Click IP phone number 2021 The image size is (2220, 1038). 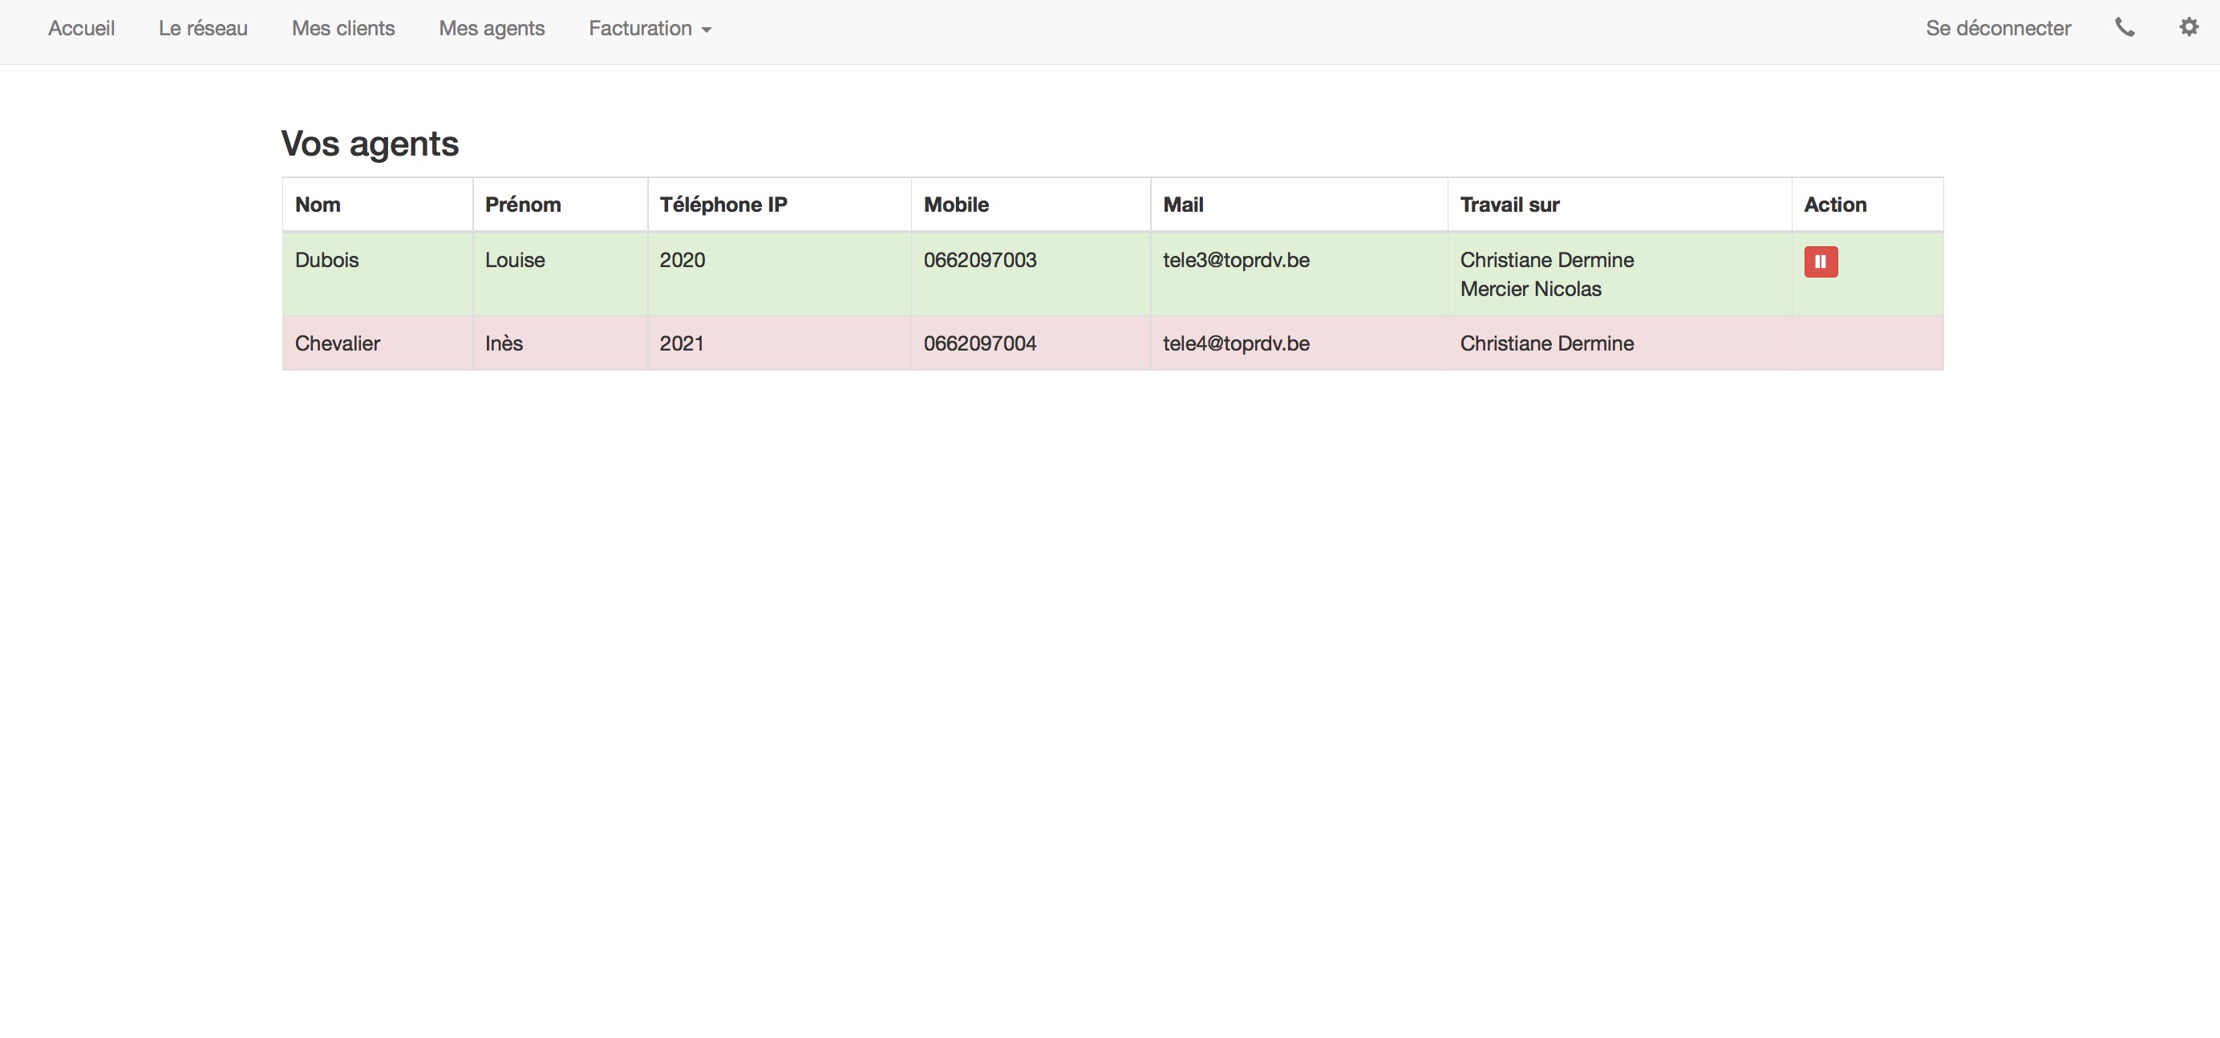tap(681, 343)
